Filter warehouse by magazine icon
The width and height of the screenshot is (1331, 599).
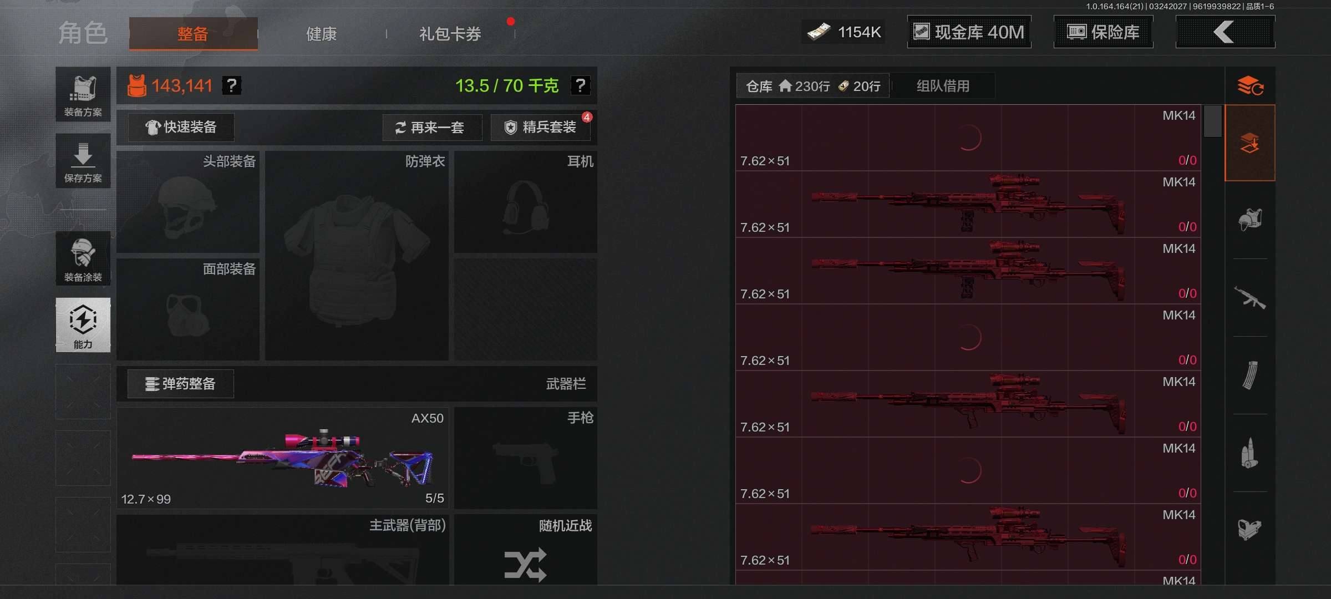(x=1250, y=375)
